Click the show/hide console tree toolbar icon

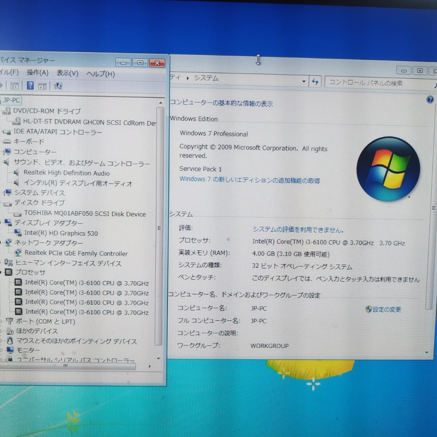point(15,86)
